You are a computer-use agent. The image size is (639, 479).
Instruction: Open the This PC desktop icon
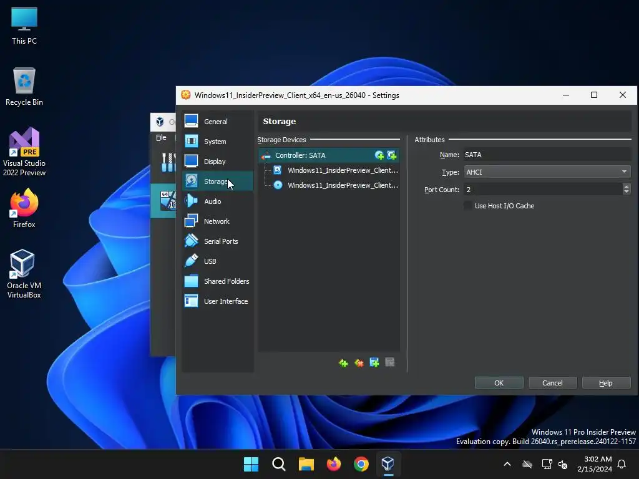pyautogui.click(x=24, y=26)
